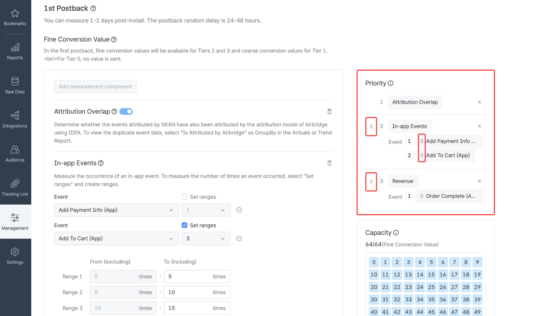Image resolution: width=554 pixels, height=316 pixels.
Task: Grab drag handle on Order Complete chip
Action: pyautogui.click(x=422, y=196)
